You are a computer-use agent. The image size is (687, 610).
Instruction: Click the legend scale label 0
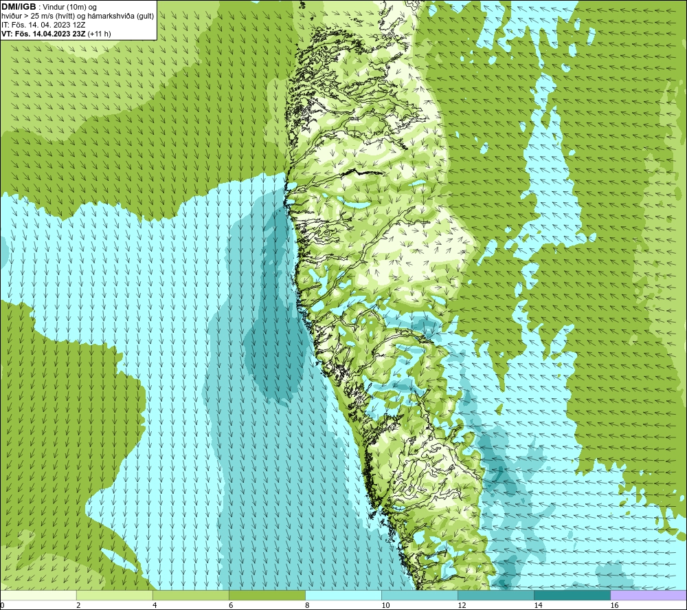(x=2, y=606)
